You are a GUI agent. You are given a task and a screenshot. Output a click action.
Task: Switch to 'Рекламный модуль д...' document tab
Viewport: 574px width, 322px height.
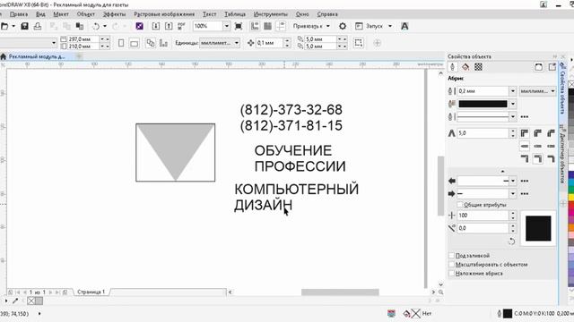pos(37,56)
